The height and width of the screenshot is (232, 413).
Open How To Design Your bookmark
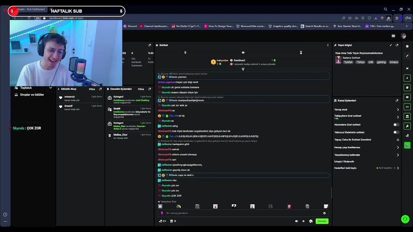tap(219, 26)
